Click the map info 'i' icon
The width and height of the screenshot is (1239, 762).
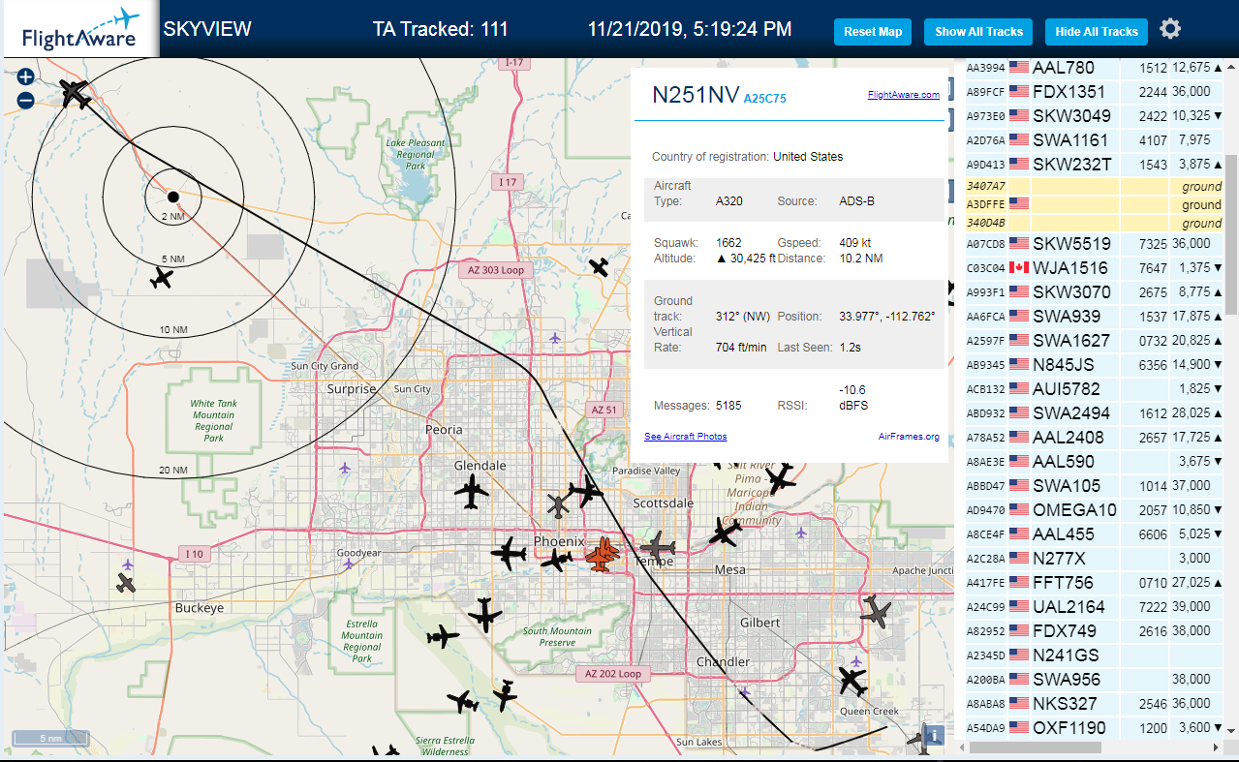click(x=932, y=735)
